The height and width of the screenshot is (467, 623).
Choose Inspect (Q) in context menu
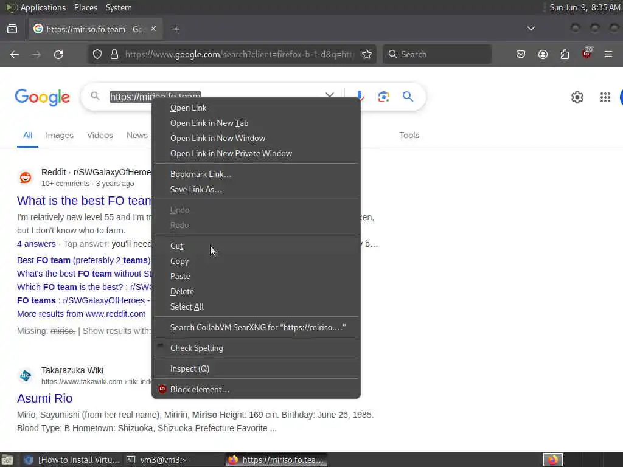[256, 368]
